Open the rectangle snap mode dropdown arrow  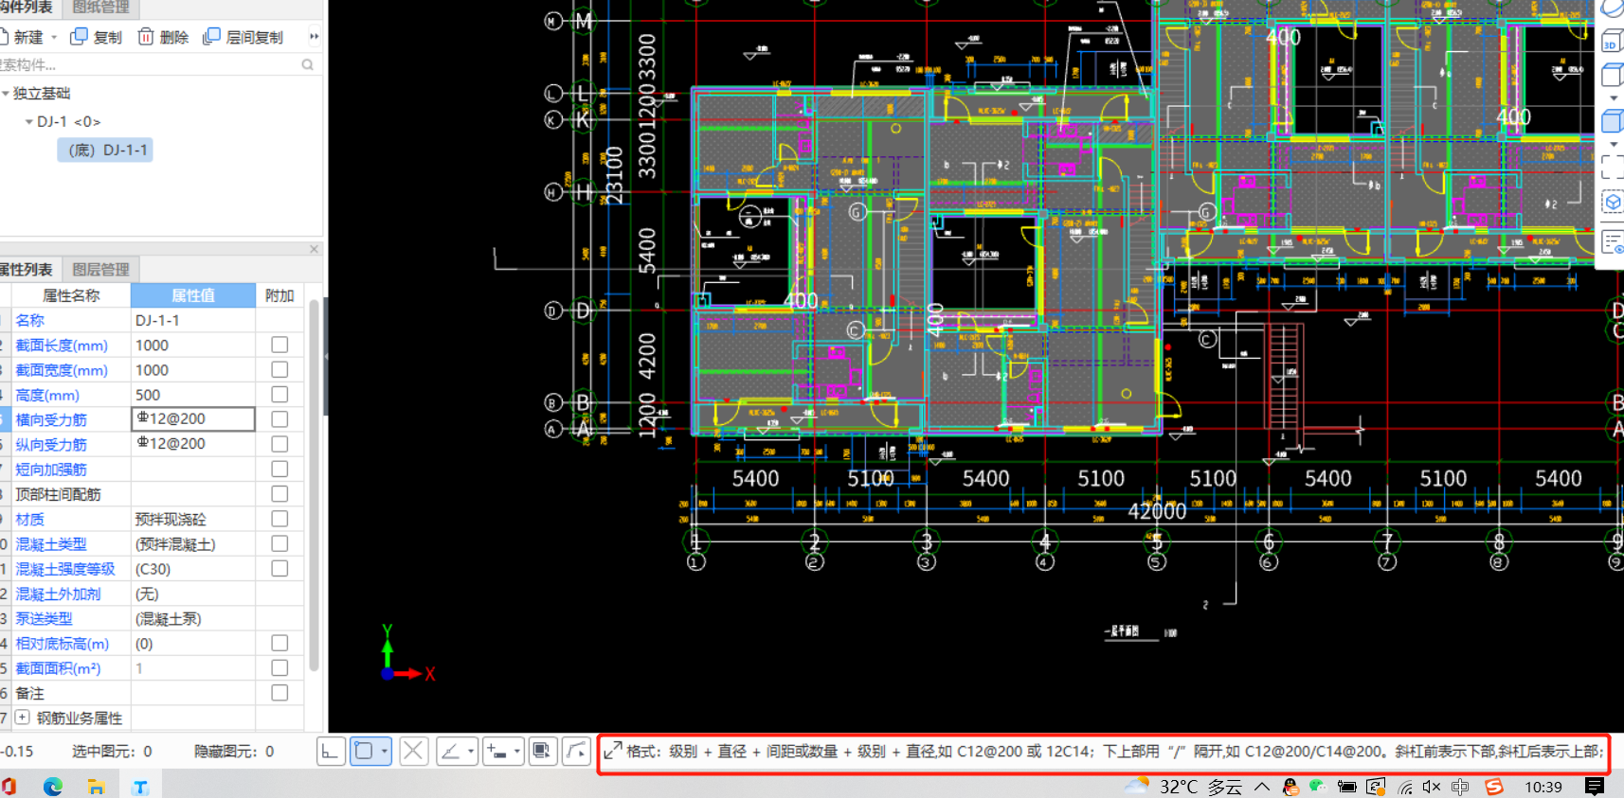coord(385,752)
